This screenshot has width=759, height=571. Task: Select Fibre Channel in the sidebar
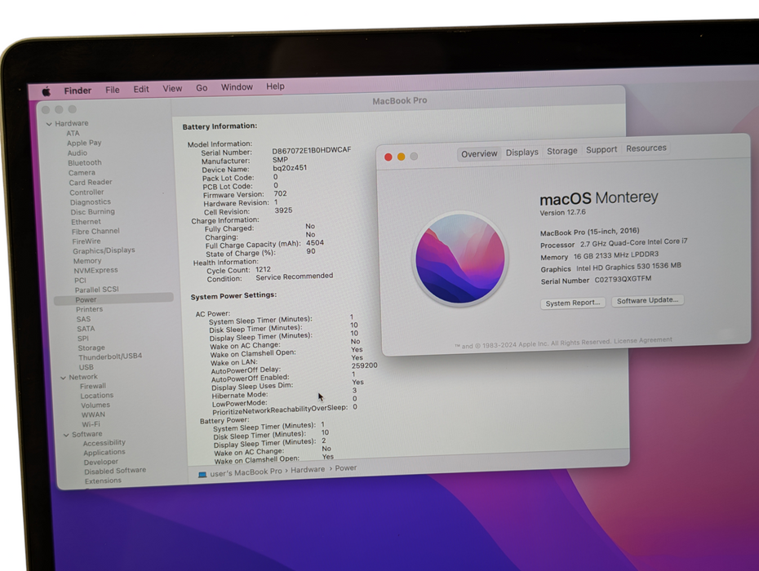tap(95, 232)
